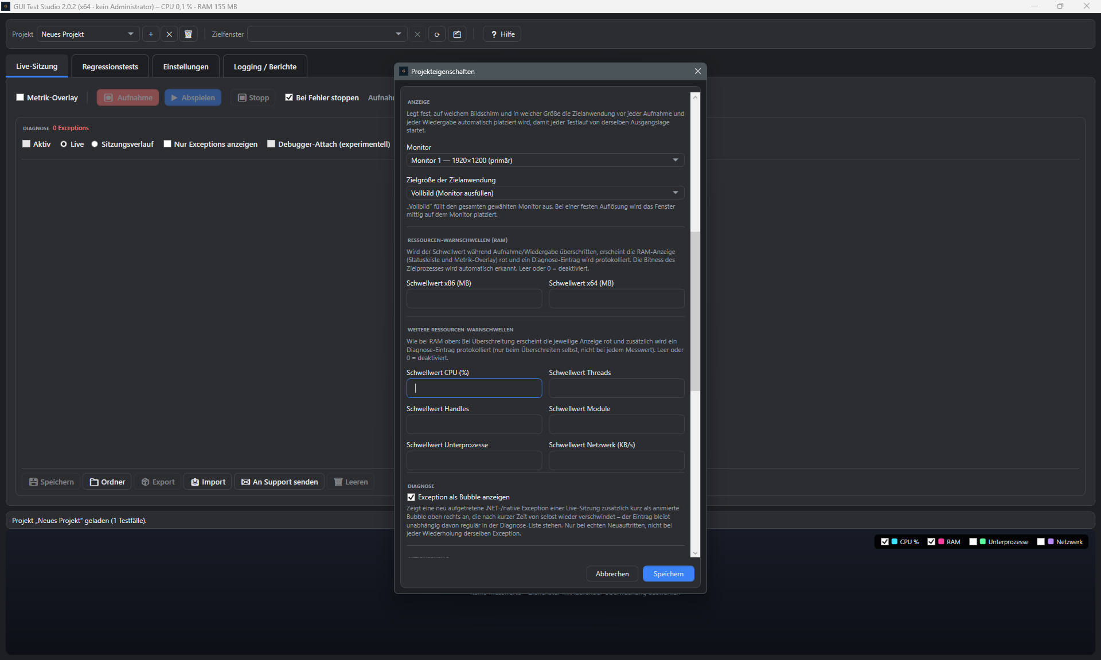The width and height of the screenshot is (1101, 660).
Task: Click the X icon next to the Zielfenster dropdown
Action: coord(417,34)
